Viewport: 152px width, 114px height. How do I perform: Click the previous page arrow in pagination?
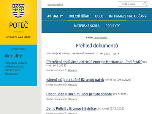tap(97, 54)
